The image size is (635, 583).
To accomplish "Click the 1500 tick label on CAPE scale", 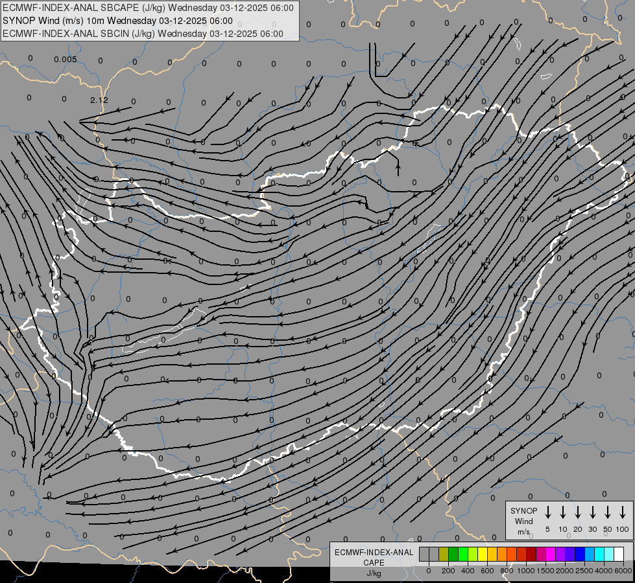I will pos(545,571).
